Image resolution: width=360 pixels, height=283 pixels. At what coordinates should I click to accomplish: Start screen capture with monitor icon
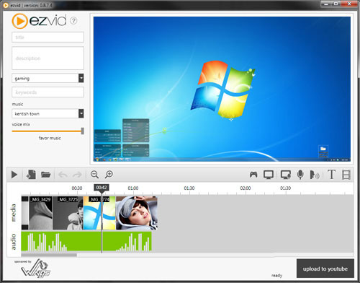point(269,175)
